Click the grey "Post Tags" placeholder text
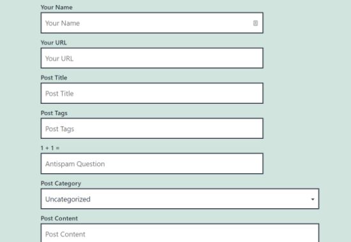The height and width of the screenshot is (242, 351). [x=59, y=129]
